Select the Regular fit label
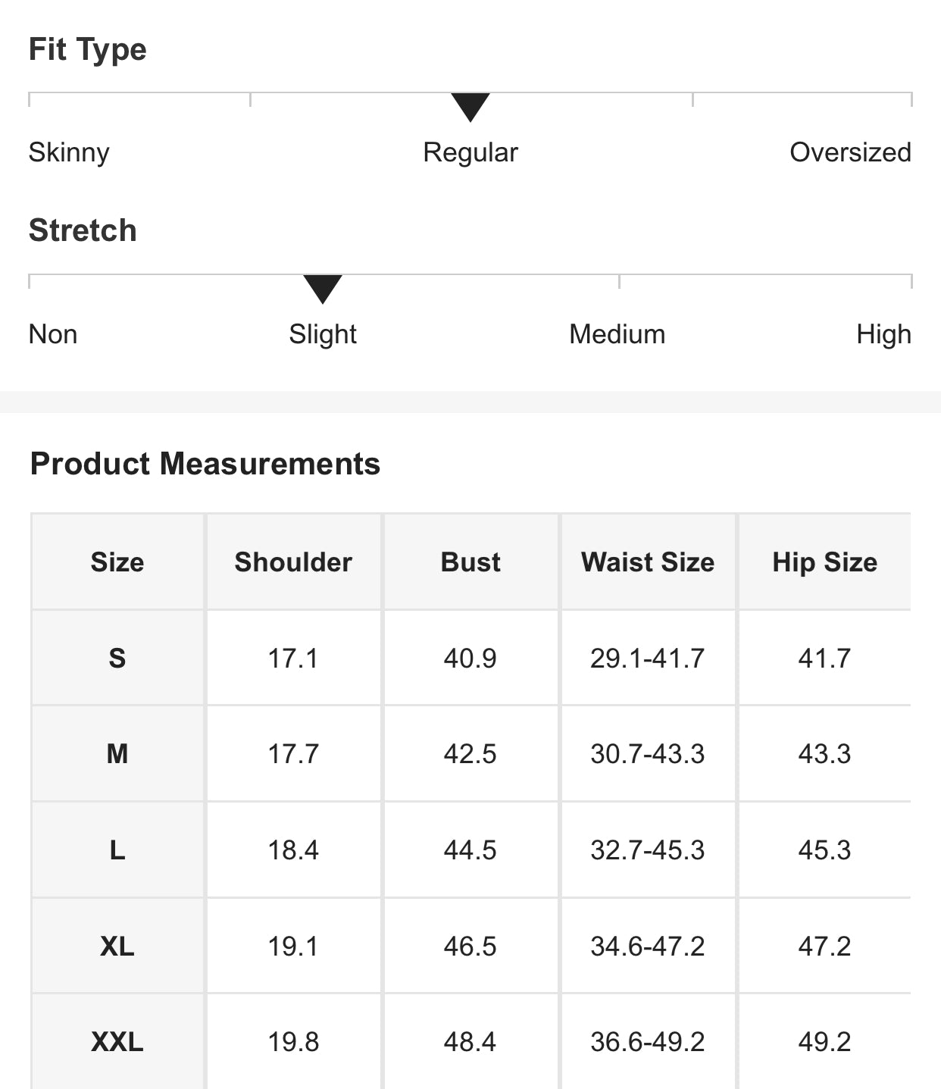Image resolution: width=941 pixels, height=1089 pixels. tap(470, 152)
